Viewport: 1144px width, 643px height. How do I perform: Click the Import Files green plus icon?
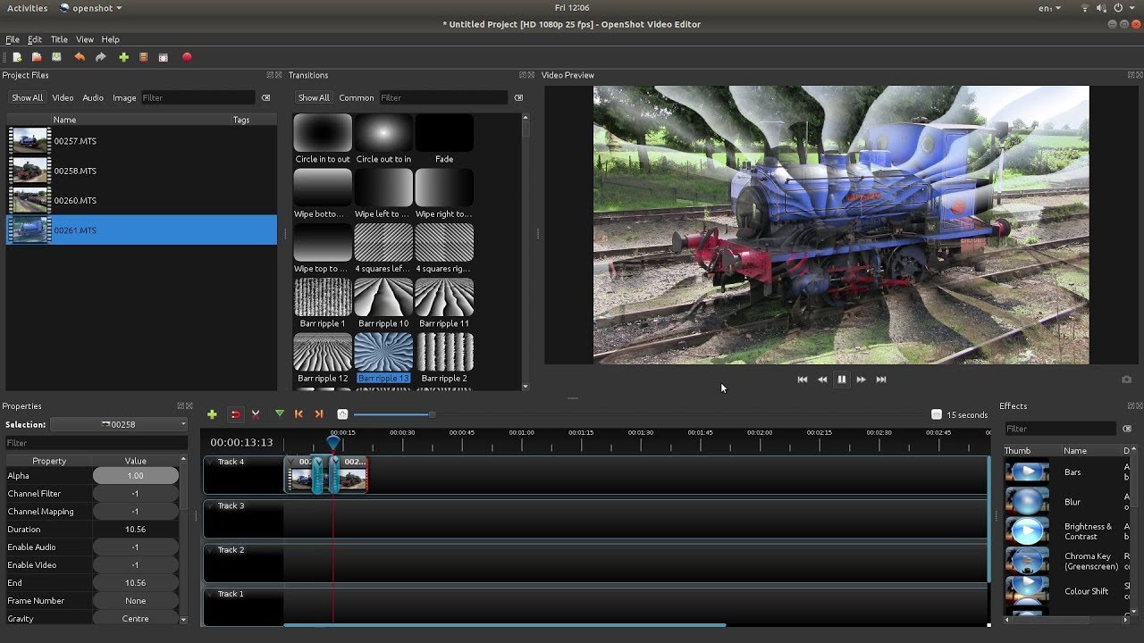pos(123,57)
